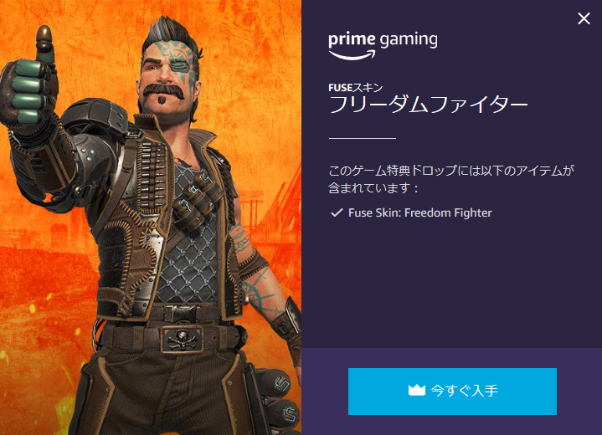The image size is (602, 435).
Task: Click the checkmark beside Fuse Skin item
Action: click(337, 212)
